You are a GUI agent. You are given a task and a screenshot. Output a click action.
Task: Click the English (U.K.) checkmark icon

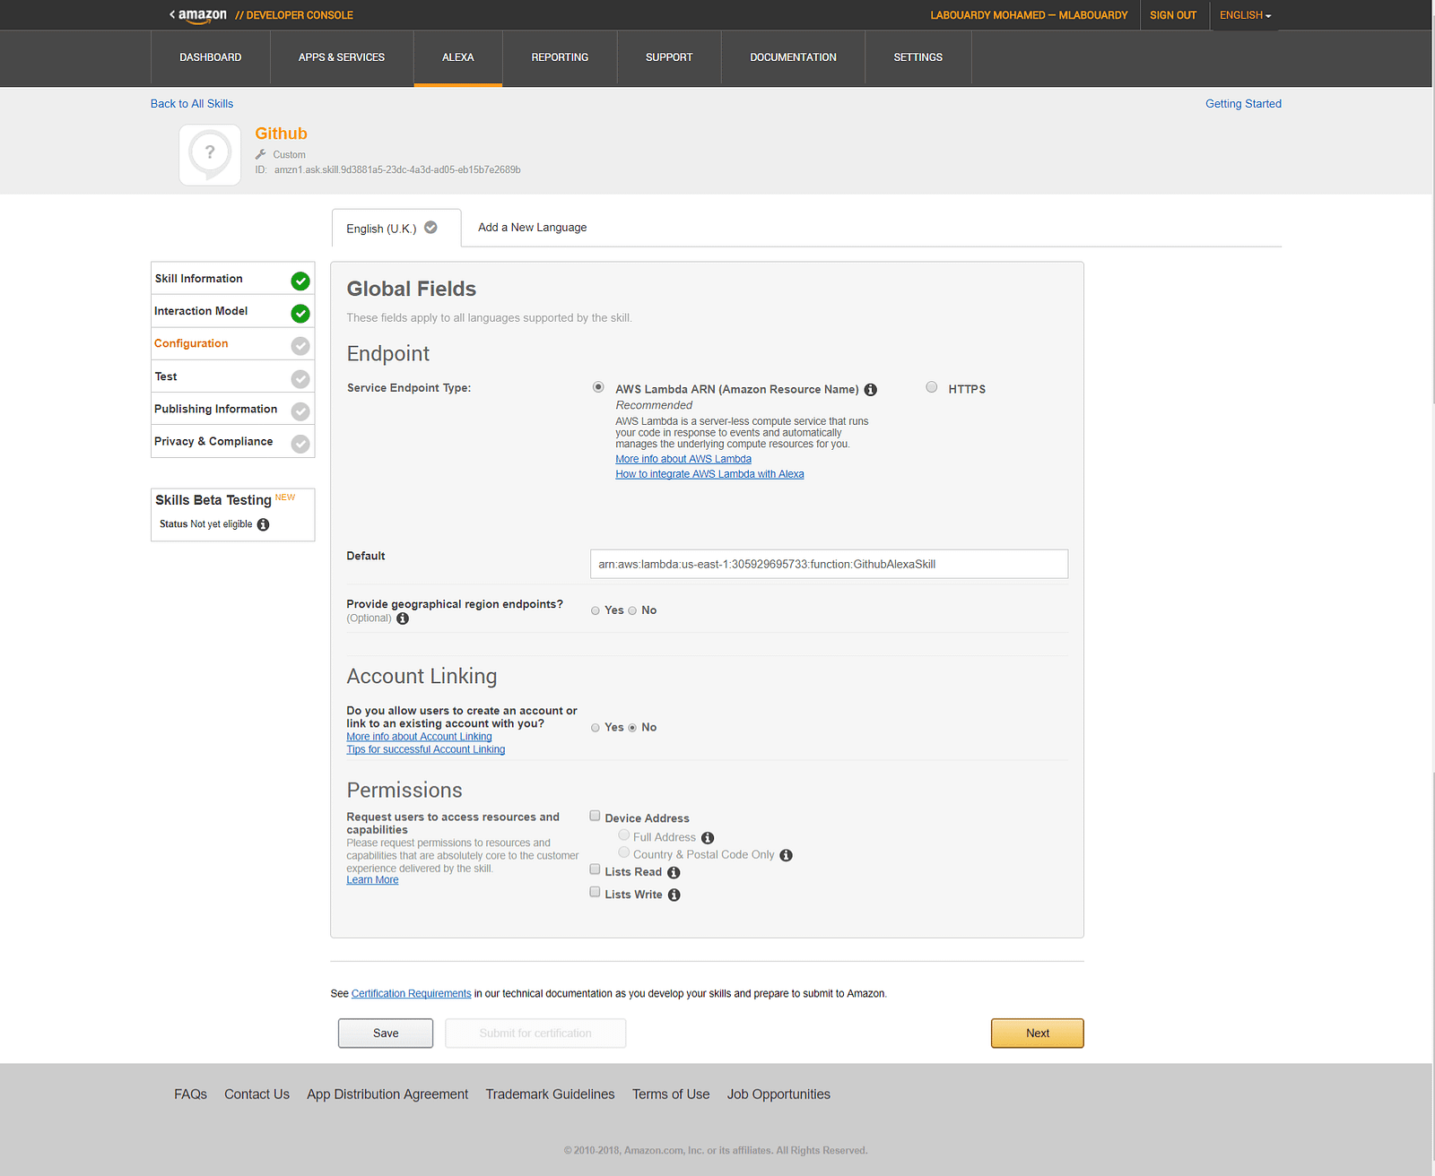point(430,228)
